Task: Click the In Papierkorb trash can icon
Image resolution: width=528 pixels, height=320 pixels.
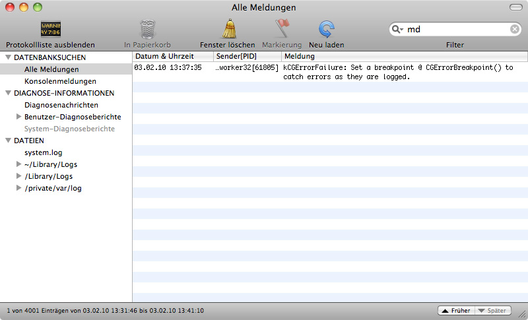Action: coord(147,29)
